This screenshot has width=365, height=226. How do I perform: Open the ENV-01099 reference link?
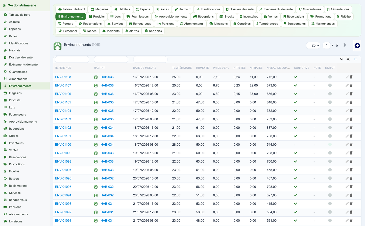pyautogui.click(x=63, y=153)
